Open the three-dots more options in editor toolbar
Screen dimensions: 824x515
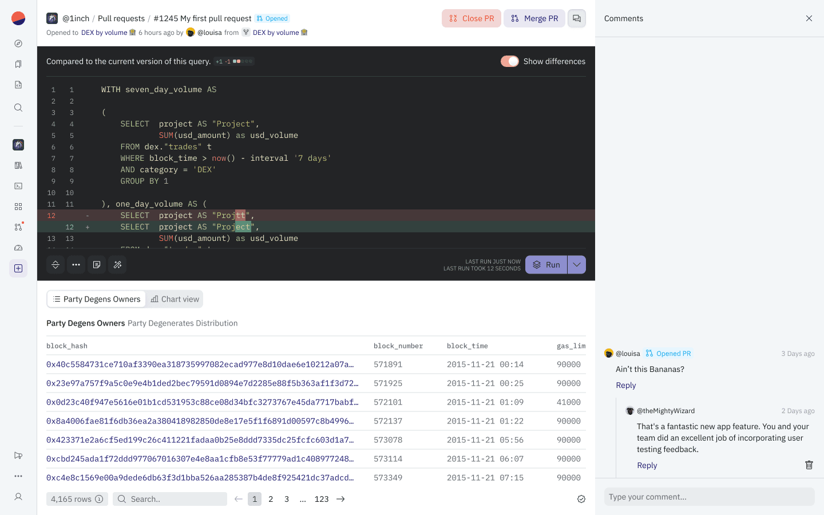[76, 265]
